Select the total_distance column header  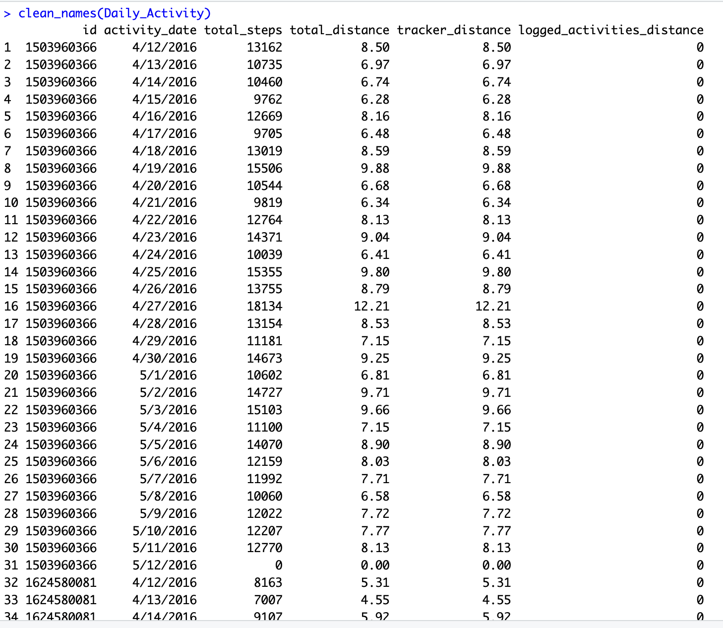(x=339, y=30)
